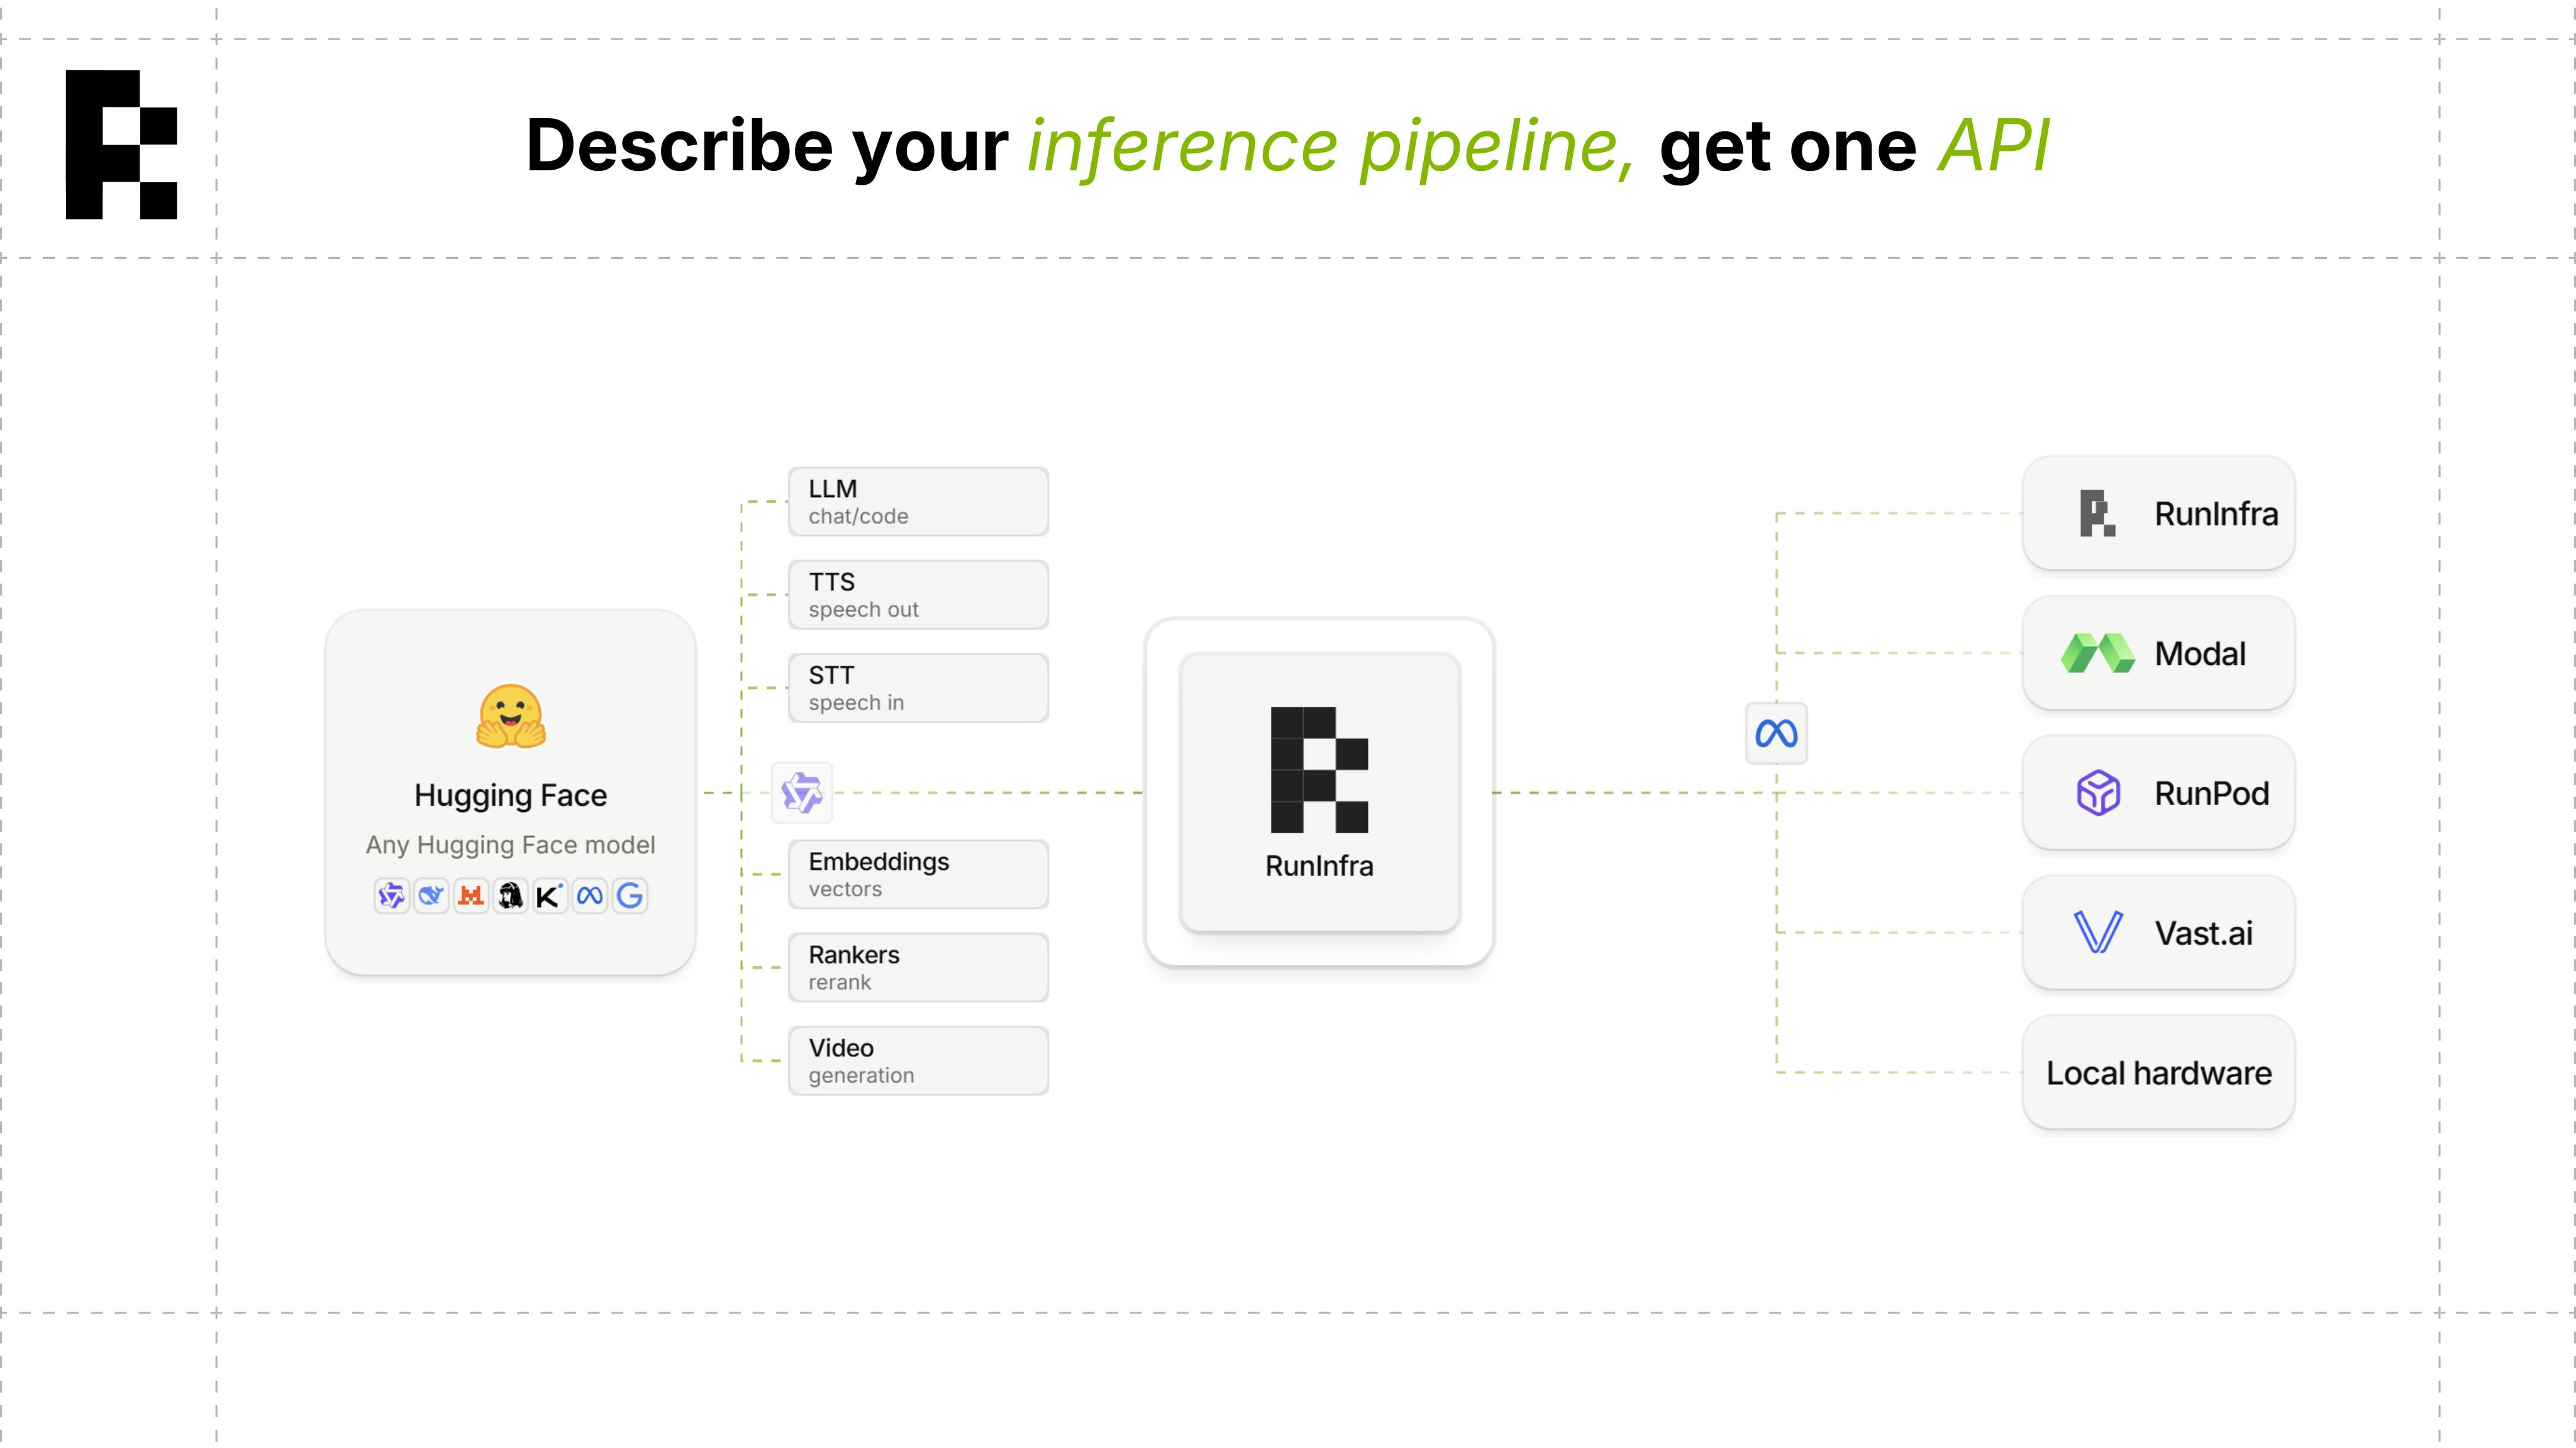Click the "RunInfra" label in the provider list
The image size is (2576, 1448).
(2216, 513)
